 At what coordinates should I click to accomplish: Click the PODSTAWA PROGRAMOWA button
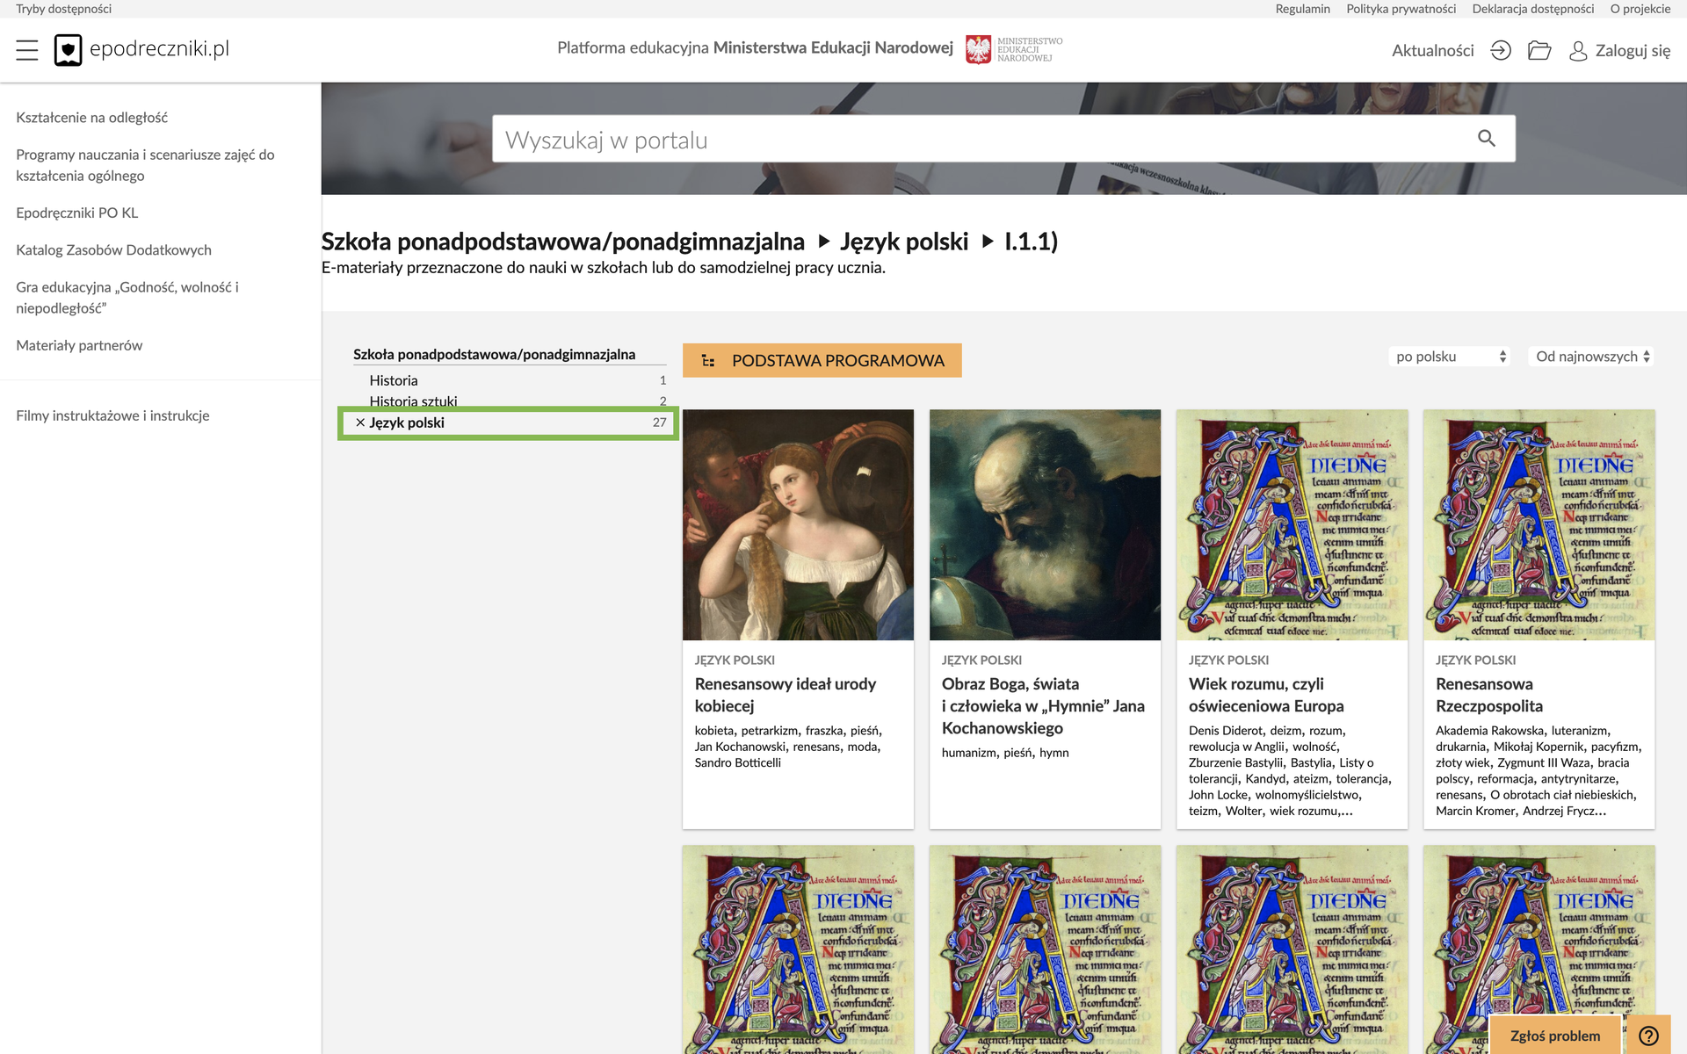pos(822,360)
